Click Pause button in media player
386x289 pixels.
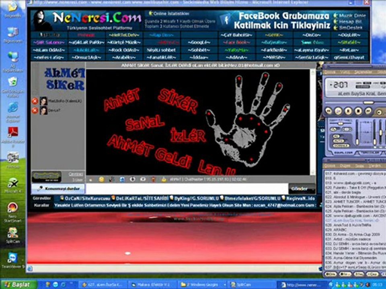pyautogui.click(x=348, y=111)
